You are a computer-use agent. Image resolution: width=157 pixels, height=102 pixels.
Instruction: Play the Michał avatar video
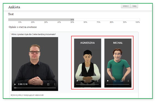click(x=108, y=81)
